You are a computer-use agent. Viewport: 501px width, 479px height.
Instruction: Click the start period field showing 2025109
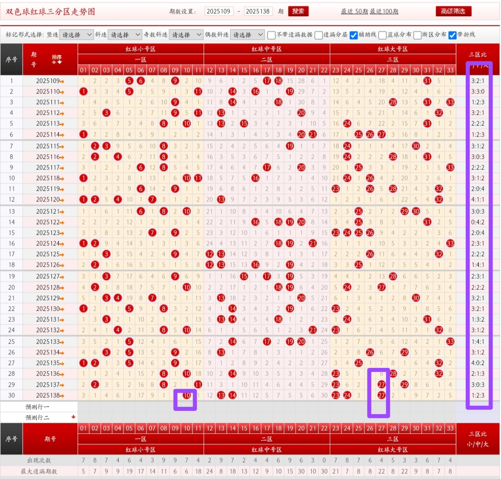point(218,11)
